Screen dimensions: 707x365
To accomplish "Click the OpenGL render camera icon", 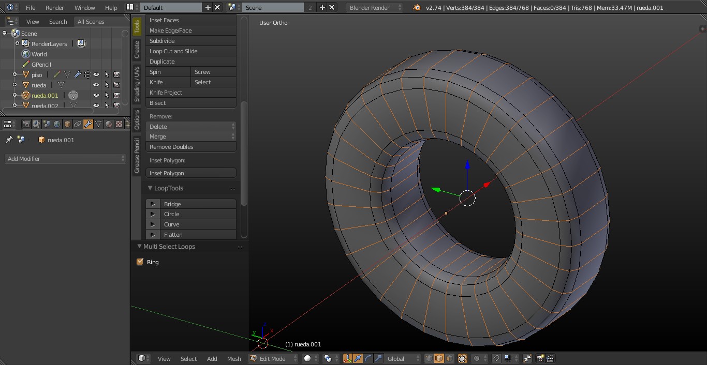I will 540,358.
